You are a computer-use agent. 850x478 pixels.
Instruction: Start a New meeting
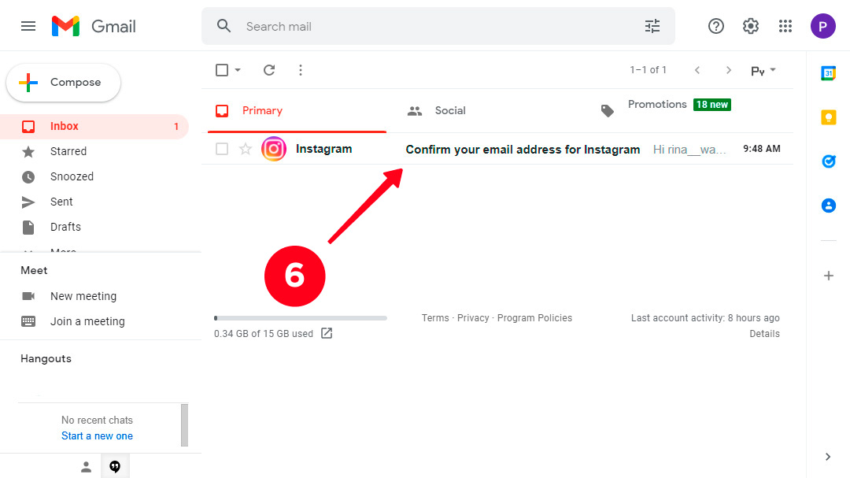(83, 296)
